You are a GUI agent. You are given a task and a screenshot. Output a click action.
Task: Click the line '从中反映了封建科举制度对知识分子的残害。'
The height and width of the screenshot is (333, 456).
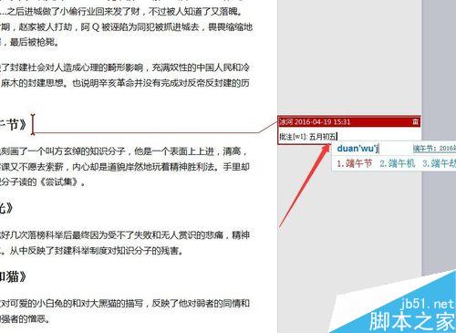[x=91, y=251]
